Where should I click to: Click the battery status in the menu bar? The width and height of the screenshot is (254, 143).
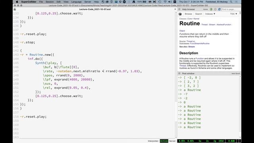coord(142,2)
